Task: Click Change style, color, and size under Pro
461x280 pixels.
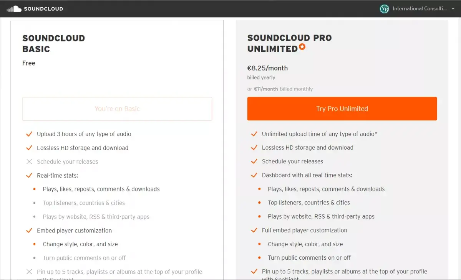Action: [x=305, y=244]
